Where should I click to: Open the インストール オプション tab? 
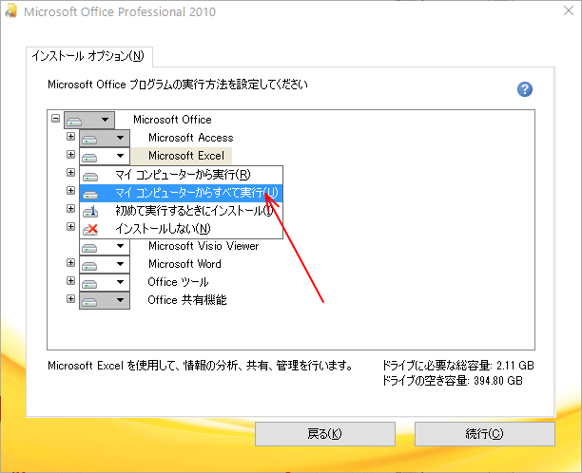(x=88, y=56)
